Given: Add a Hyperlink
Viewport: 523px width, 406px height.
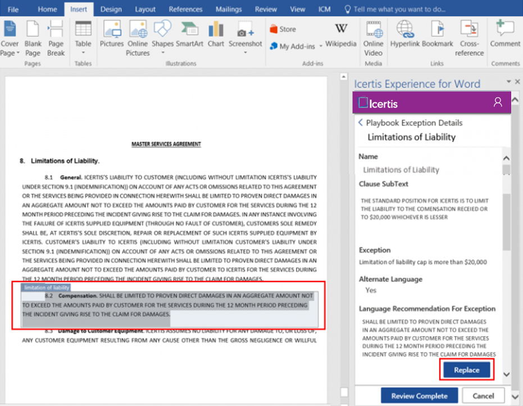Looking at the screenshot, I should point(404,34).
